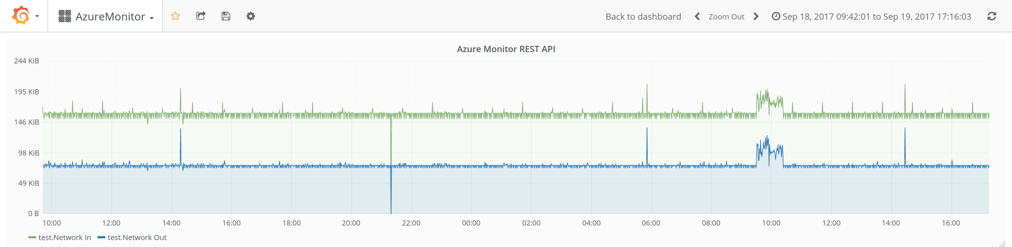Screen dimensions: 1012x247
Task: Click Back to dashboard link
Action: [x=643, y=16]
